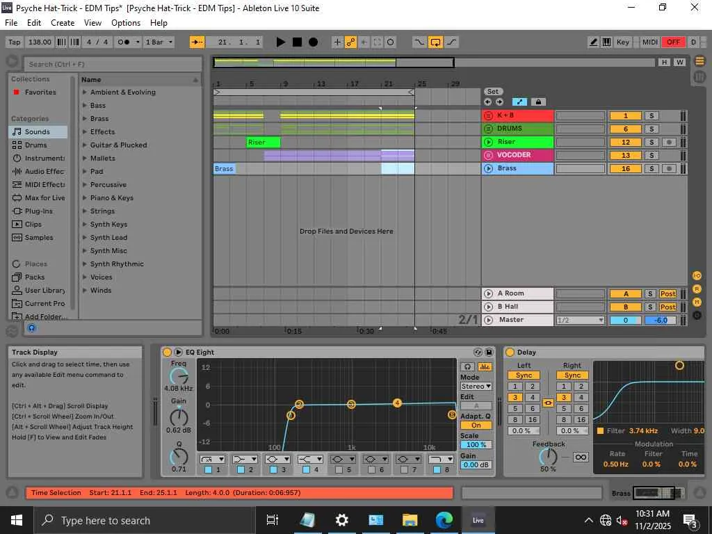Toggle Punch-In switch
Screen dimensions: 712x534
[x=419, y=42]
